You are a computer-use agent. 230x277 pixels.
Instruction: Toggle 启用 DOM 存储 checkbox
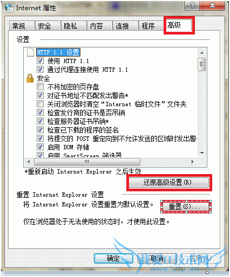40,147
